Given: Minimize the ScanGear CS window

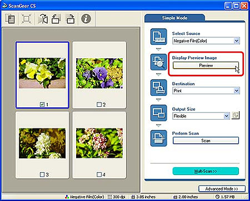Looking at the screenshot, I should pyautogui.click(x=228, y=6).
